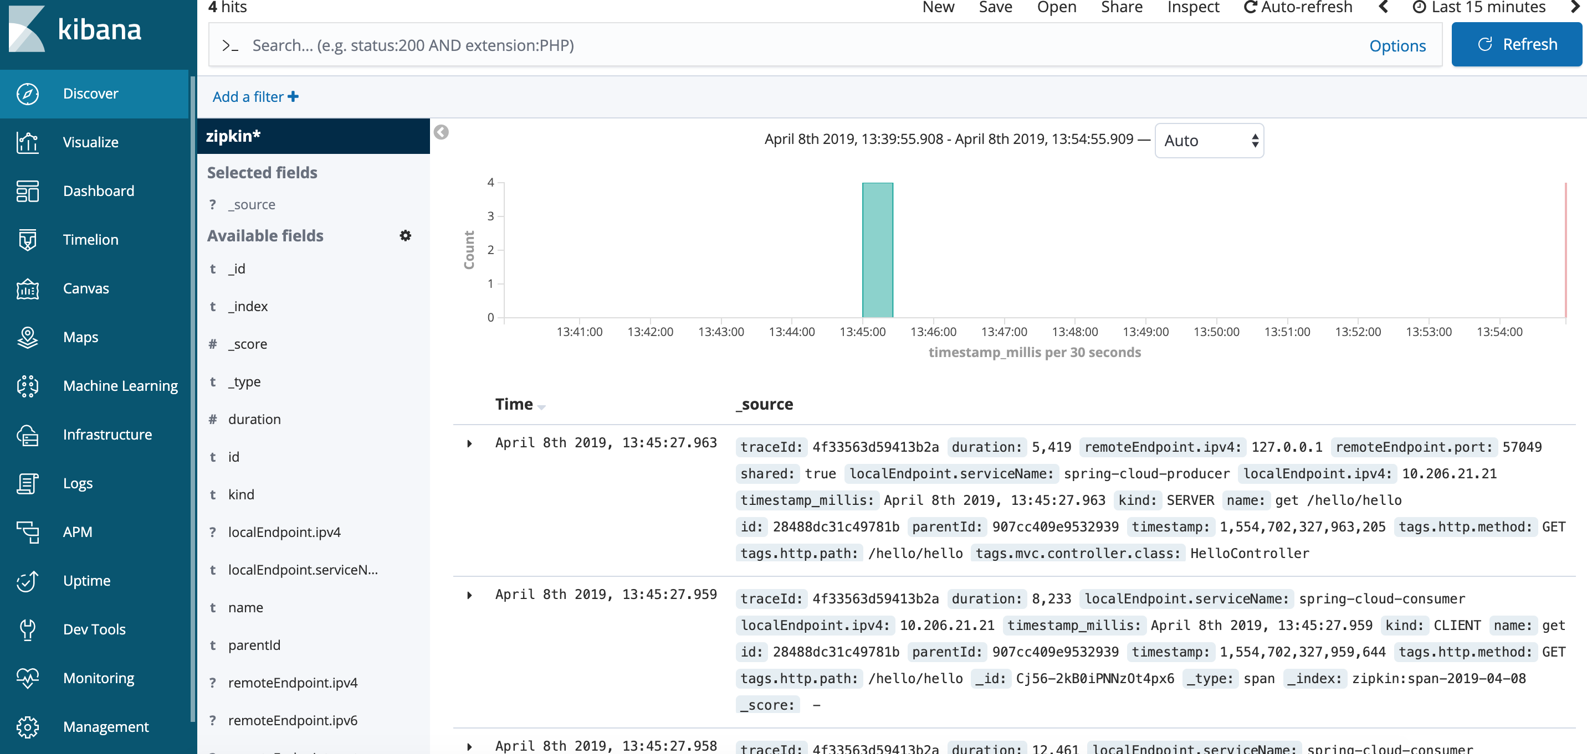The width and height of the screenshot is (1587, 754).
Task: Click the Refresh button
Action: point(1517,44)
